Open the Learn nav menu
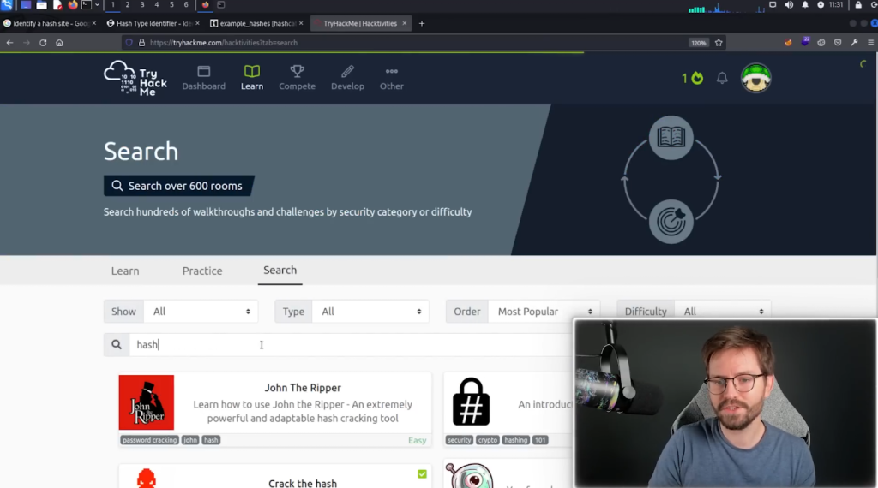Screen dimensions: 878x488 click(252, 78)
